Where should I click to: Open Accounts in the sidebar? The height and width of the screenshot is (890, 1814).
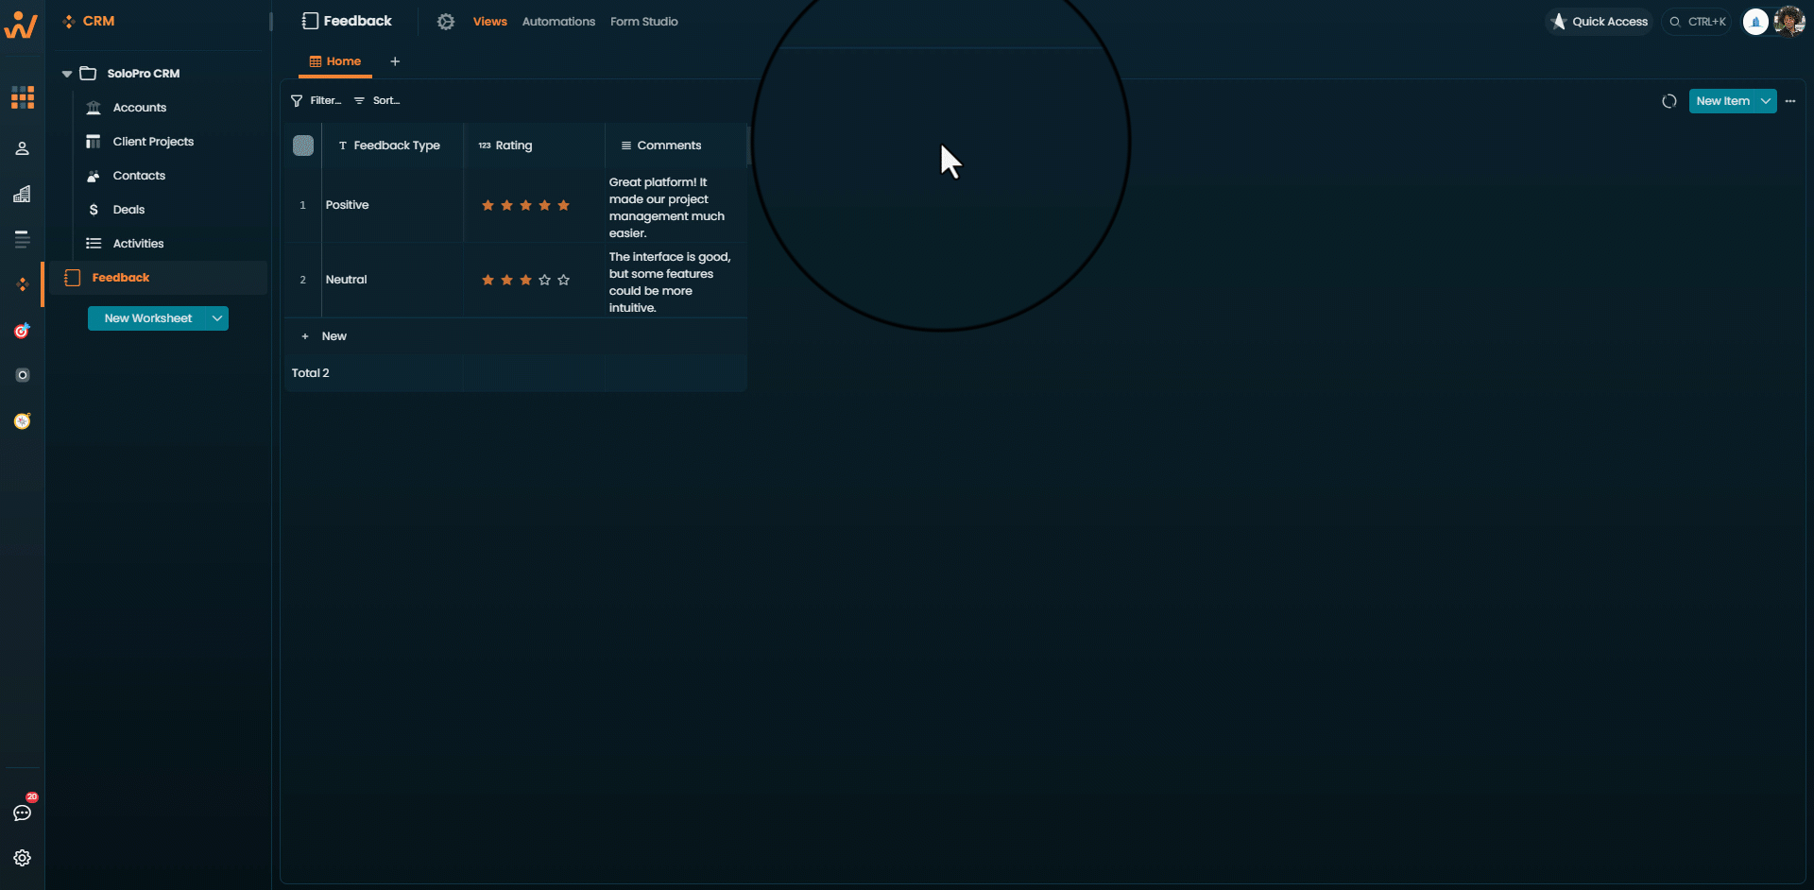[x=140, y=108]
